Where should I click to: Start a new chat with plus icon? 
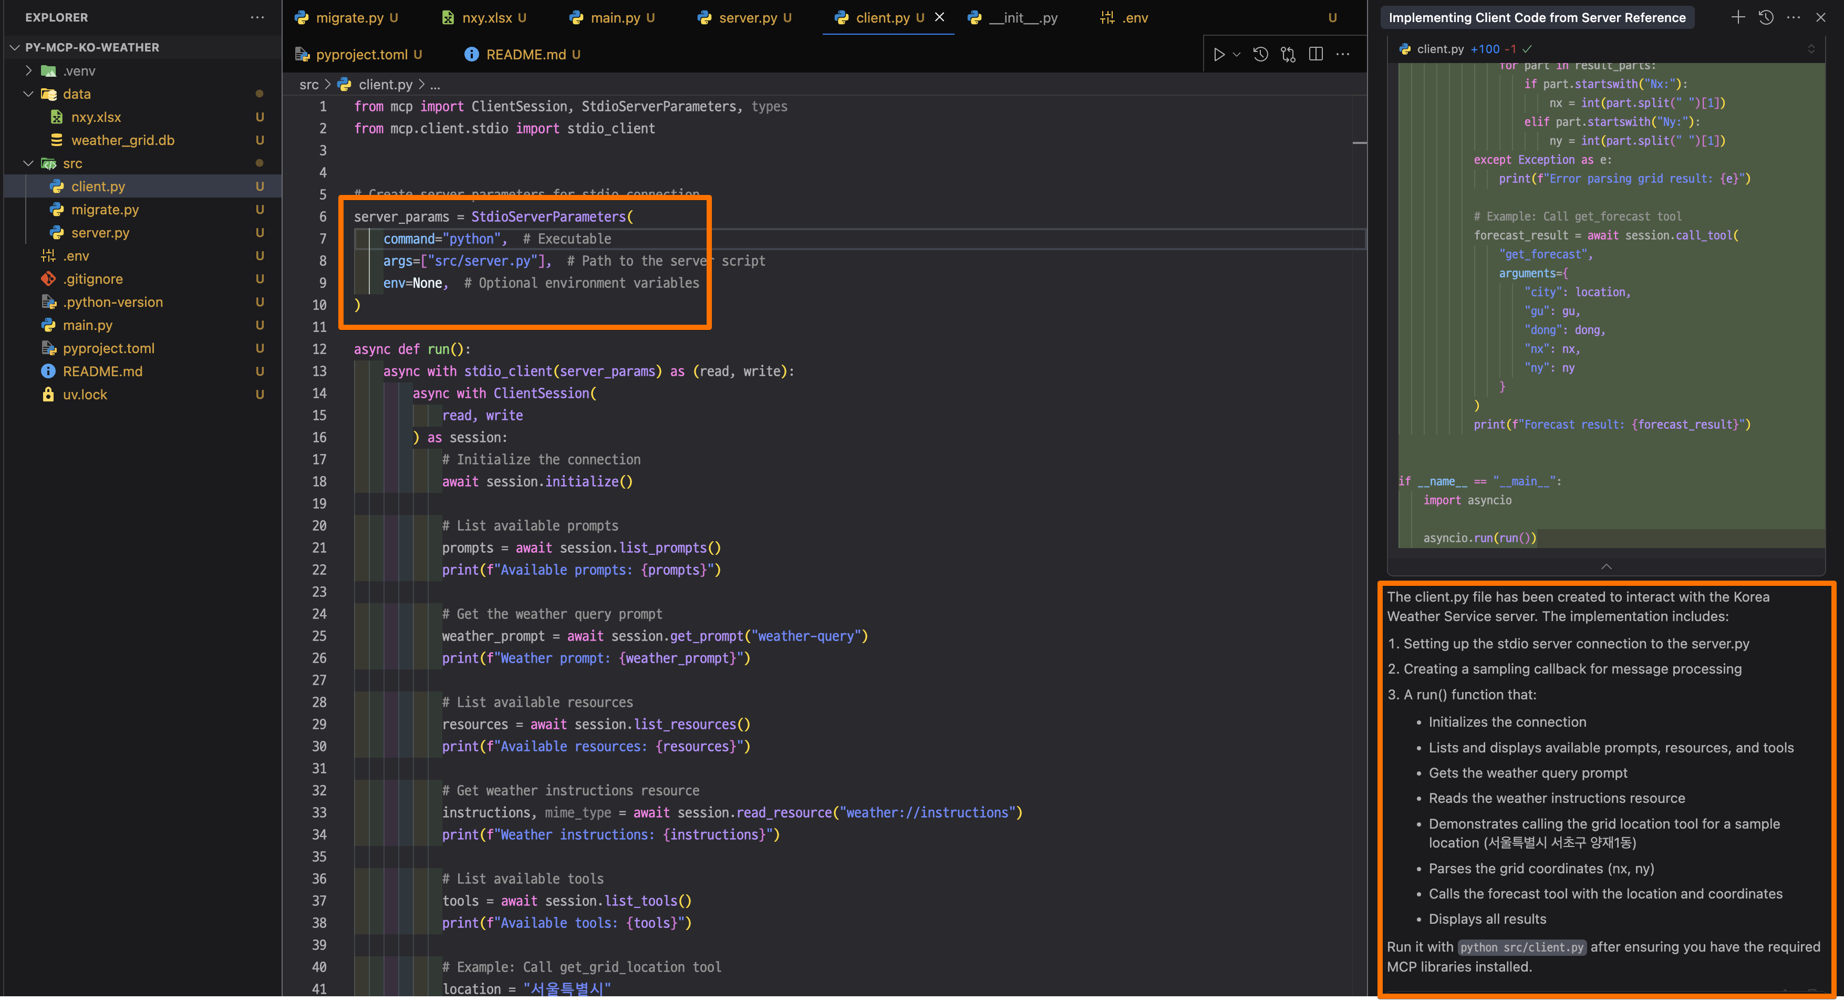pos(1737,17)
